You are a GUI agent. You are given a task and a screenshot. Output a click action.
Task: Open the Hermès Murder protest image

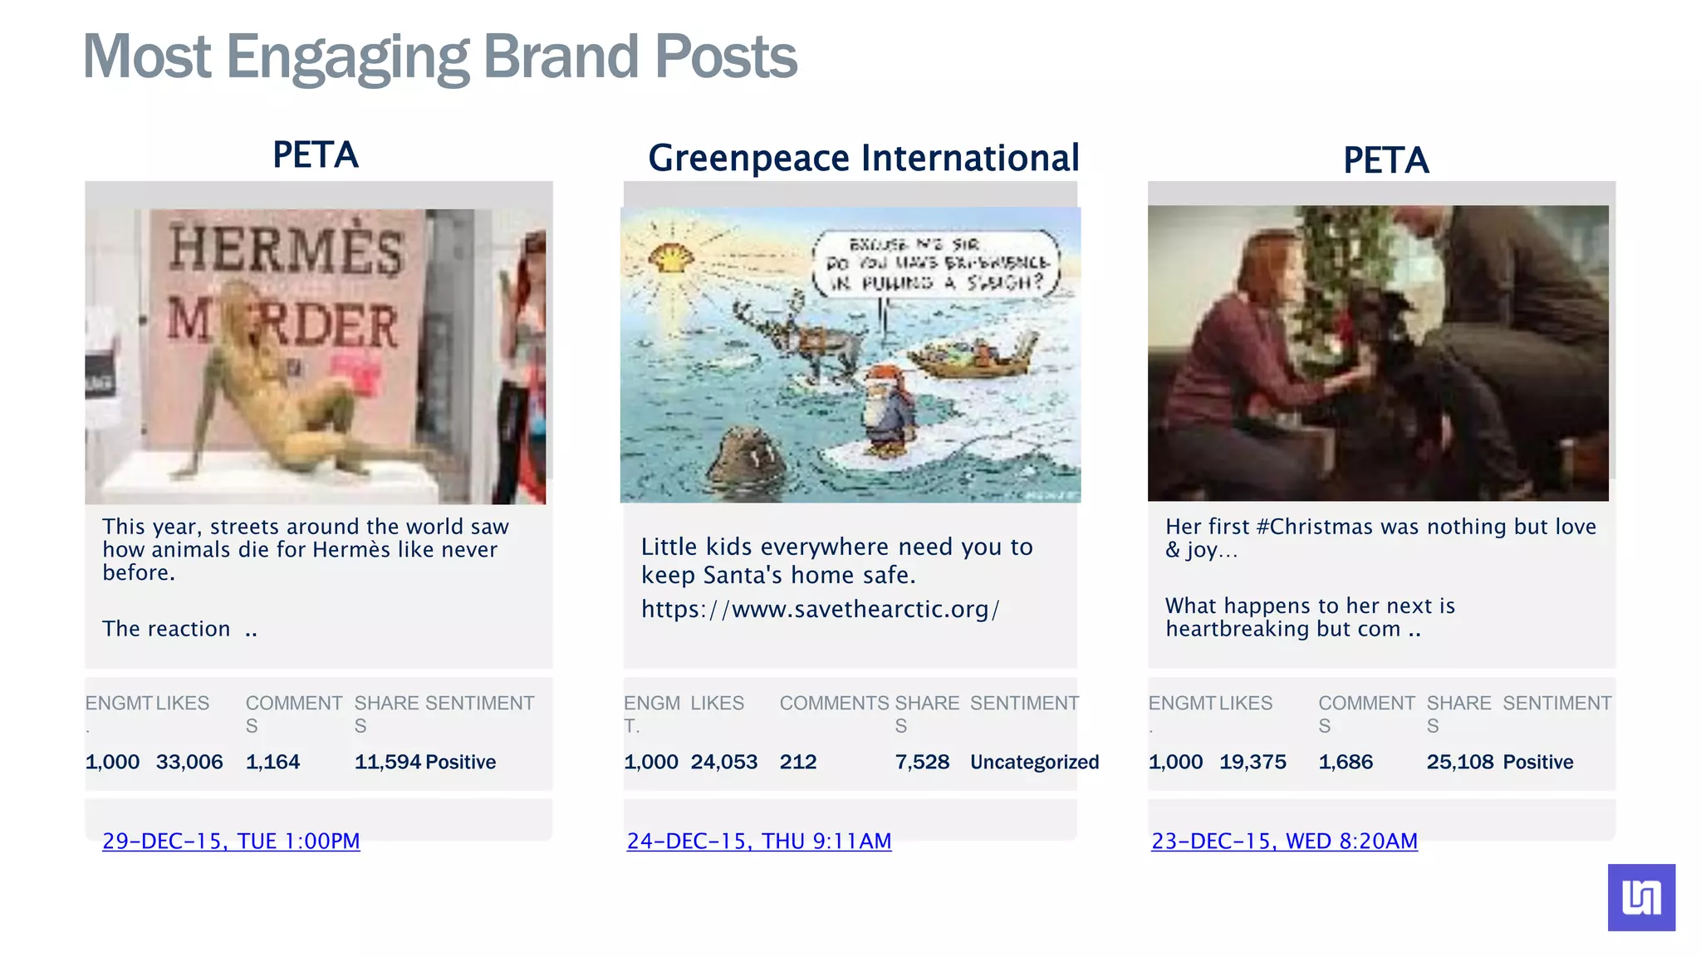coord(316,356)
